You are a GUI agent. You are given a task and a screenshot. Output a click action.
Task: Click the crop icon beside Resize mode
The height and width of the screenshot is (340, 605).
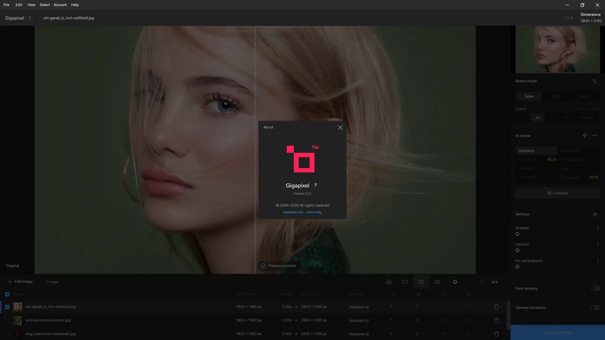click(594, 81)
